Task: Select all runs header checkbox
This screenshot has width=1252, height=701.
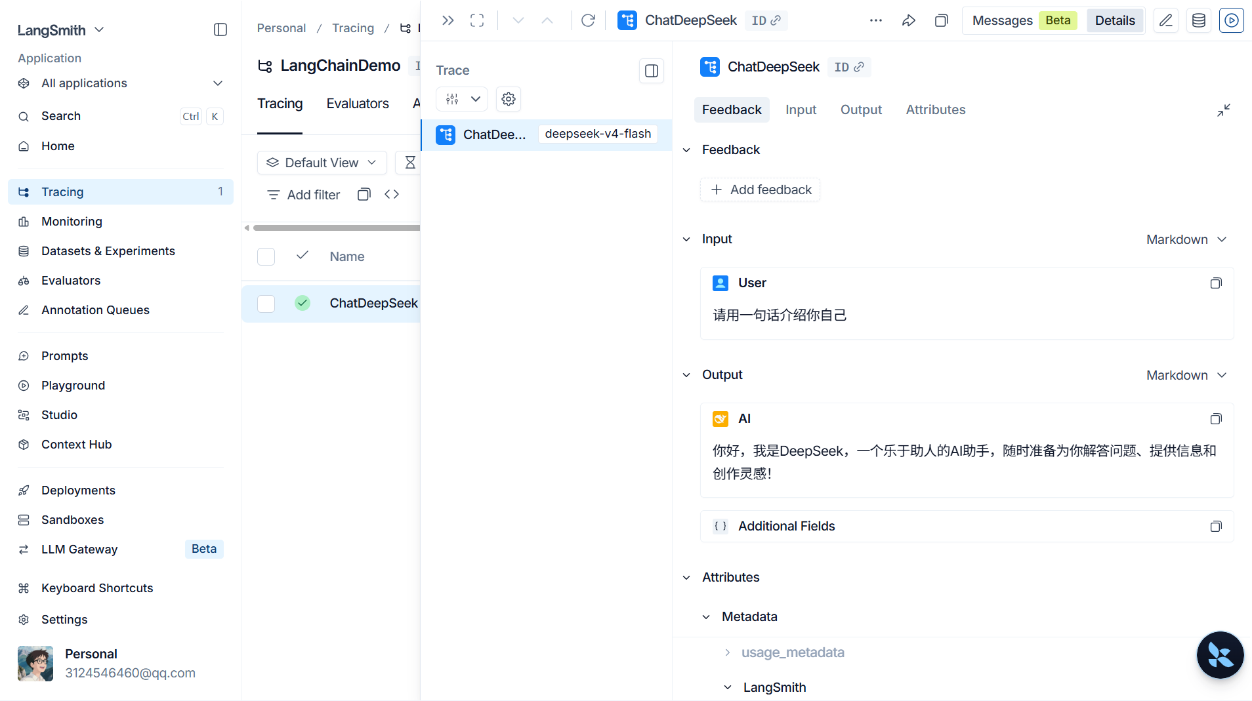Action: [266, 256]
